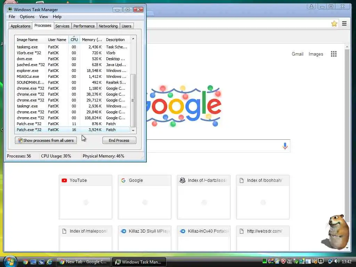
Task: Click the process list scroll-up arrow
Action: coord(133,39)
